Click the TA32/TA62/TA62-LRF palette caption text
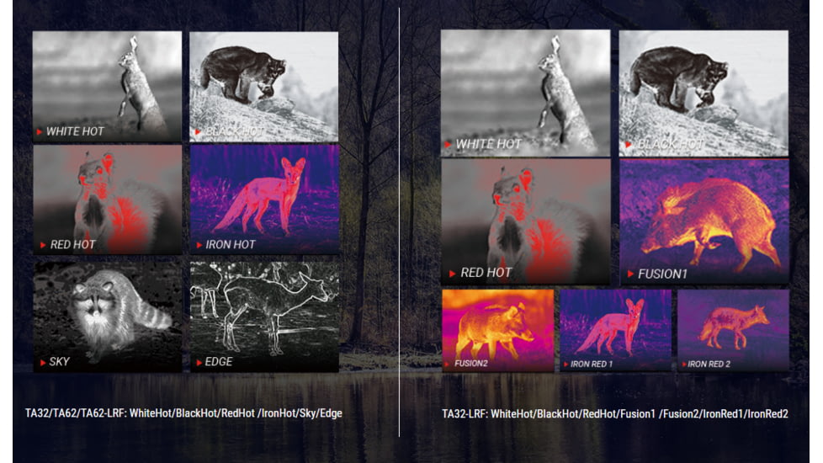This screenshot has width=823, height=463. pos(183,413)
